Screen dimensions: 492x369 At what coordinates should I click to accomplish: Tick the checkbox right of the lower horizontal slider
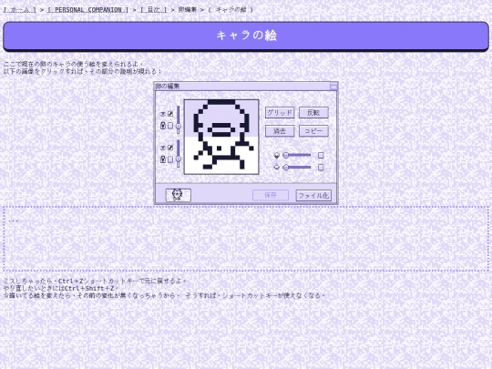pyautogui.click(x=321, y=168)
